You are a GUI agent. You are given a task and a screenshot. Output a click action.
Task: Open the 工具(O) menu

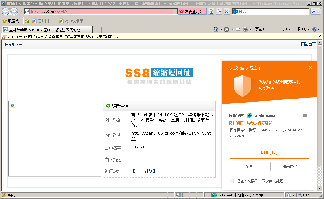pos(302,29)
